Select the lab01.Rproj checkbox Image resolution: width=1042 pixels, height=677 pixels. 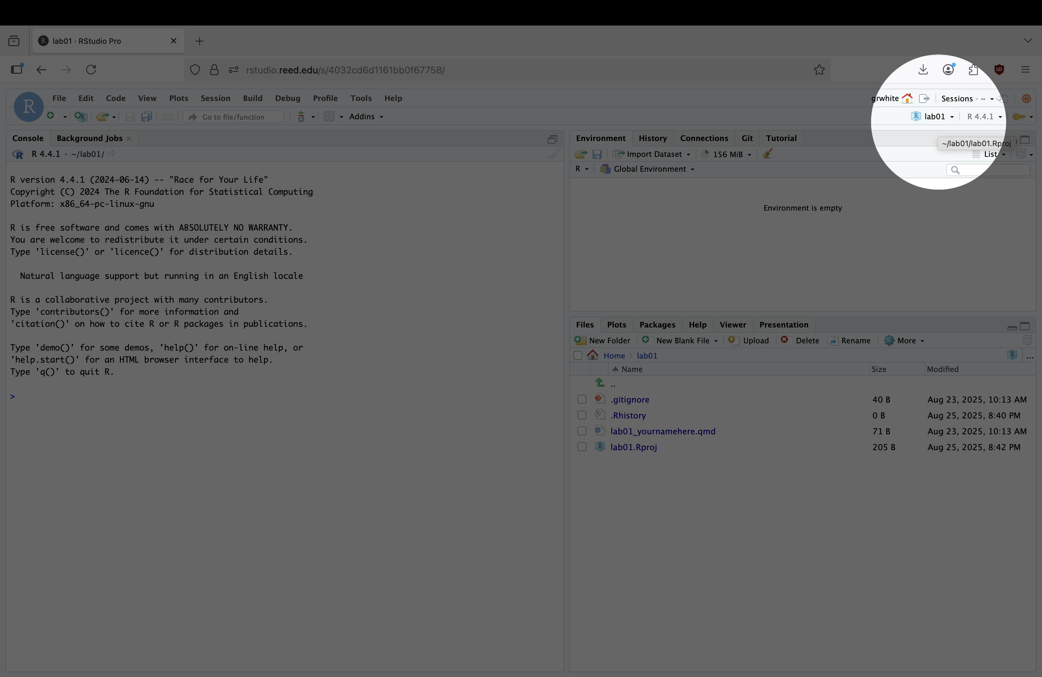pos(581,447)
